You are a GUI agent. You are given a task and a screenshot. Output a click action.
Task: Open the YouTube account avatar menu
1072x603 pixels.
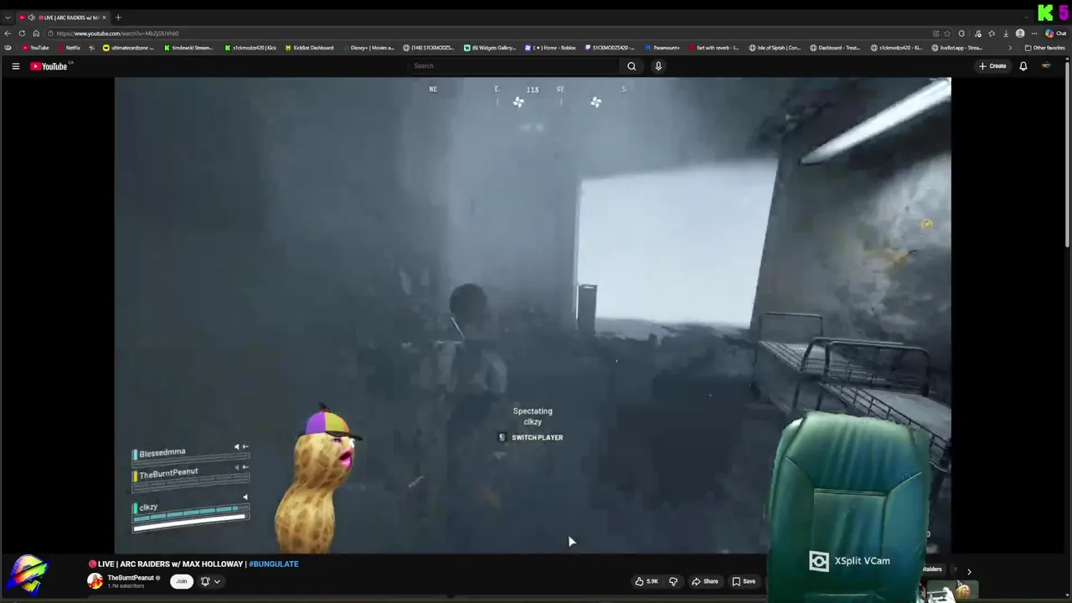click(x=1046, y=66)
